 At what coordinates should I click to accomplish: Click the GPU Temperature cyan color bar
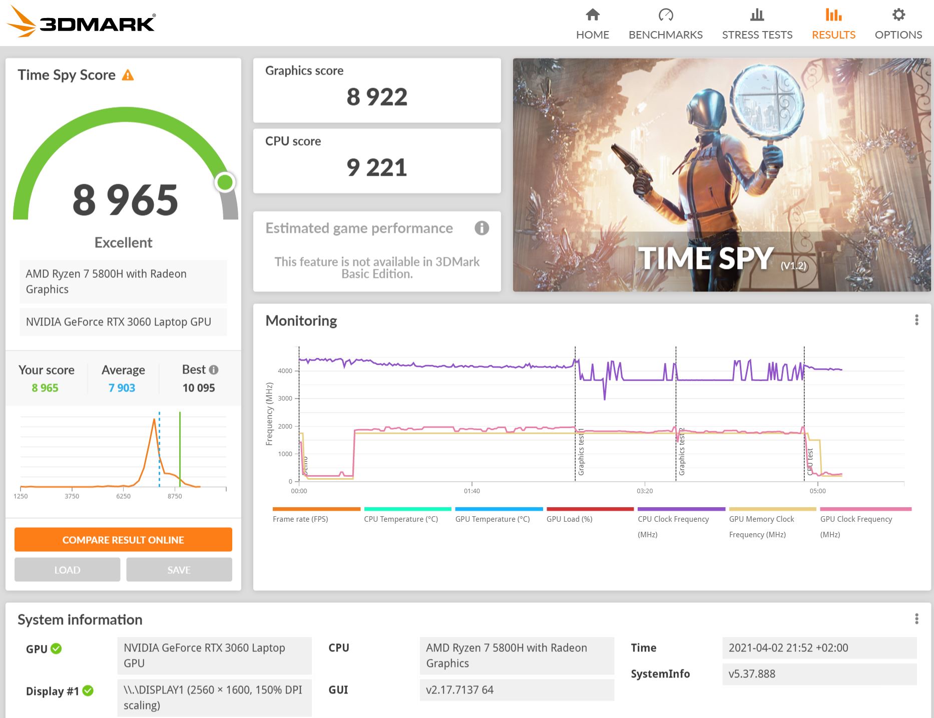point(499,509)
